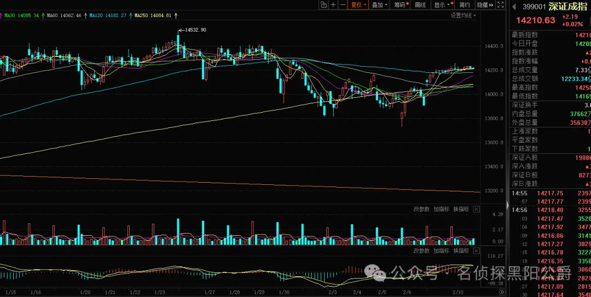The width and height of the screenshot is (591, 297).
Task: Toggle fullscreen chart icon
Action: 500,4
